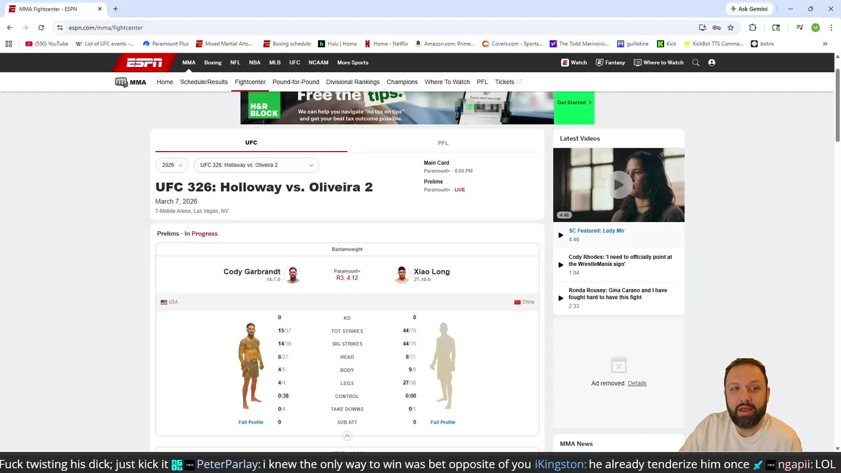This screenshot has width=841, height=473.
Task: Open the Home - Netflix bookmark
Action: [x=386, y=44]
